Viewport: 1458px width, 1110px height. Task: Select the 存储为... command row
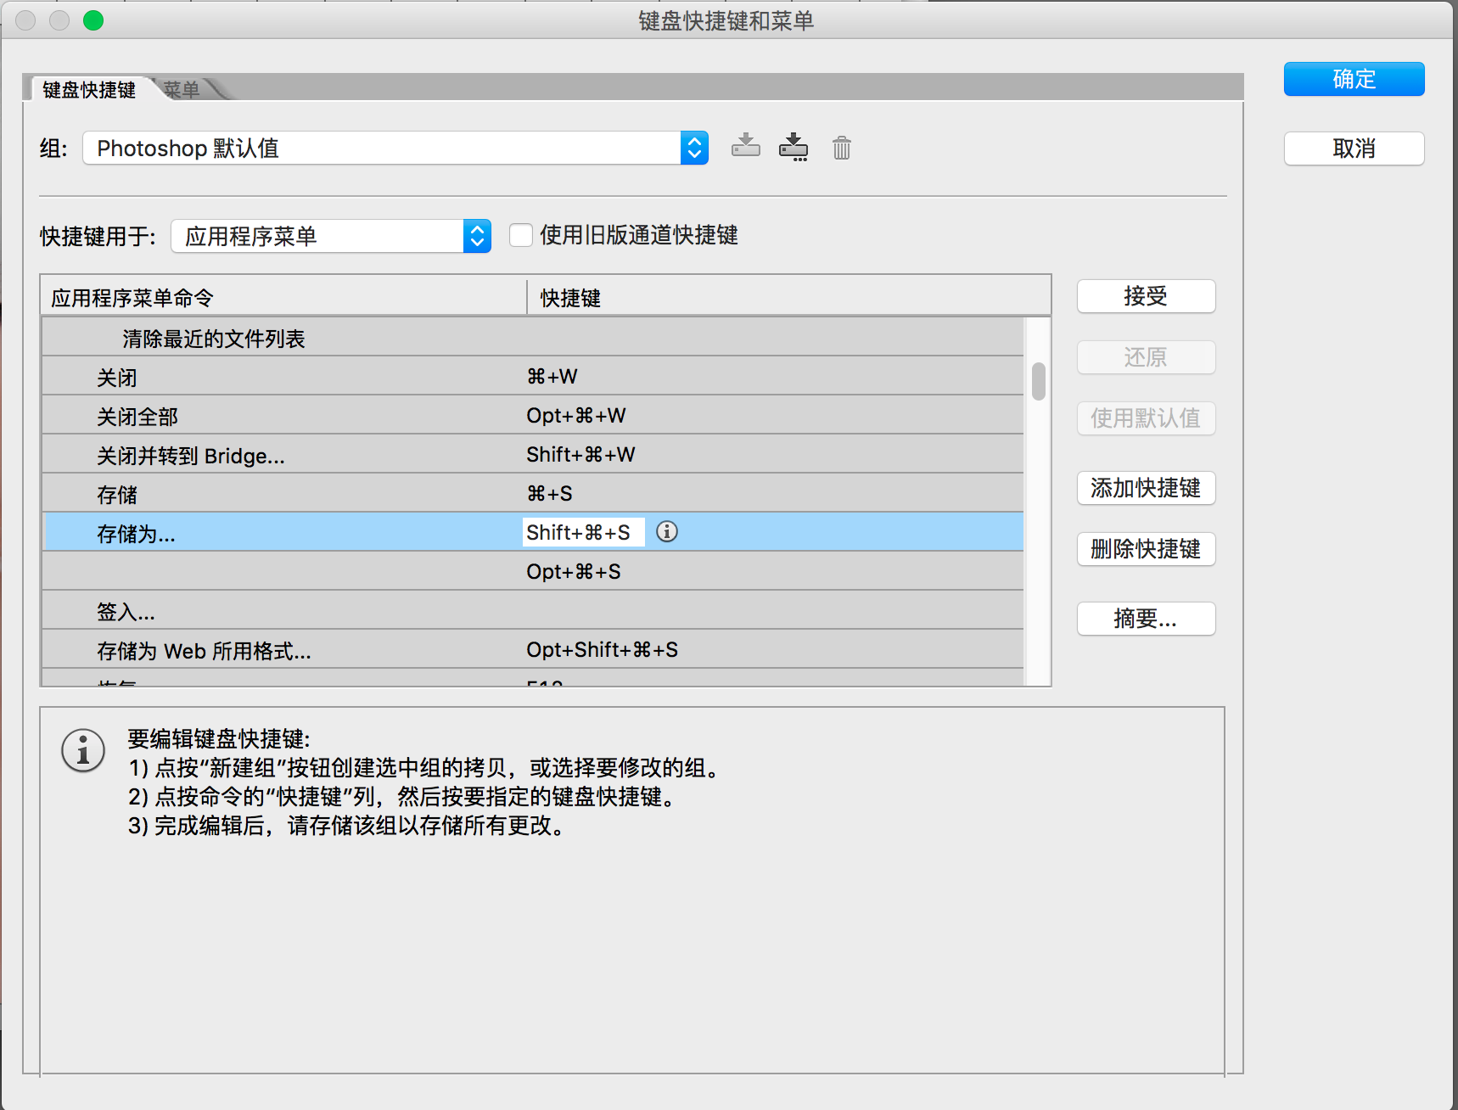pos(532,532)
